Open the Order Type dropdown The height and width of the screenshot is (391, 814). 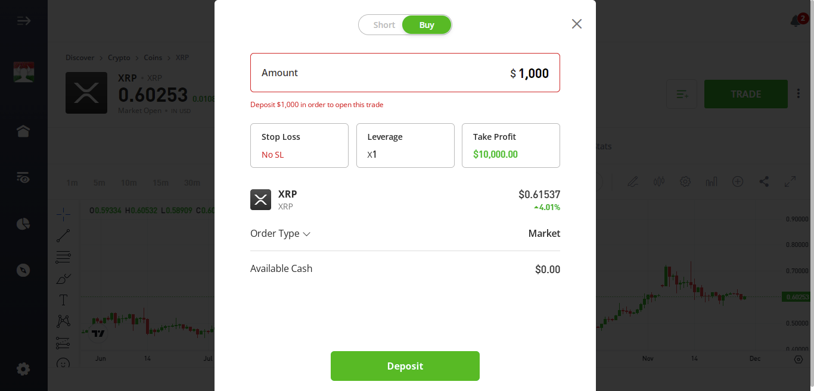pos(281,233)
